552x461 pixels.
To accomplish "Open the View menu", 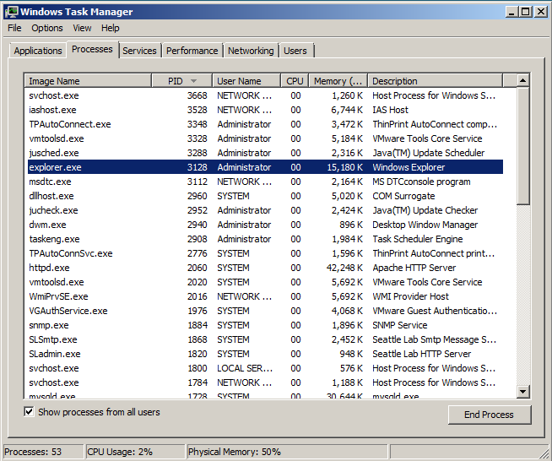I will coord(82,28).
